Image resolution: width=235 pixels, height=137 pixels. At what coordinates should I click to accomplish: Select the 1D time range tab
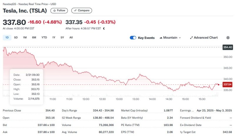tap(7, 37)
